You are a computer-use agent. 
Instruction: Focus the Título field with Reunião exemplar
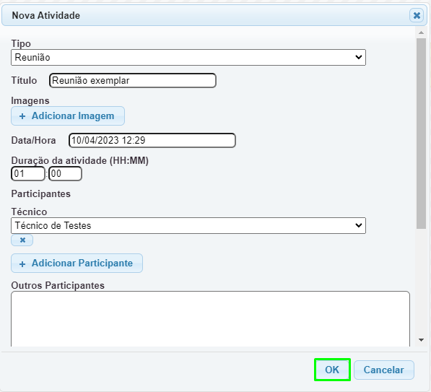coord(133,81)
